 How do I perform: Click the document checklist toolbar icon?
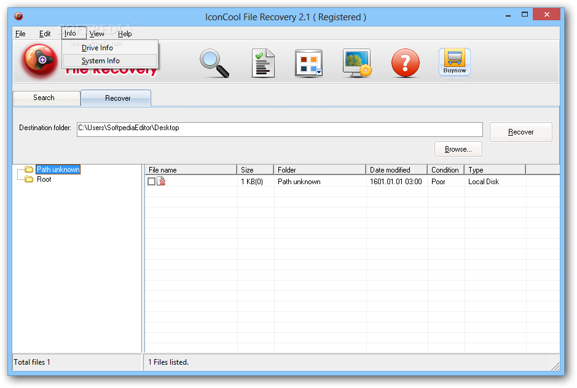coord(263,63)
